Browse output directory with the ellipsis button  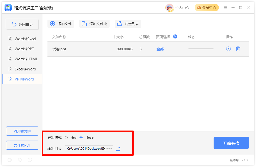109,148
